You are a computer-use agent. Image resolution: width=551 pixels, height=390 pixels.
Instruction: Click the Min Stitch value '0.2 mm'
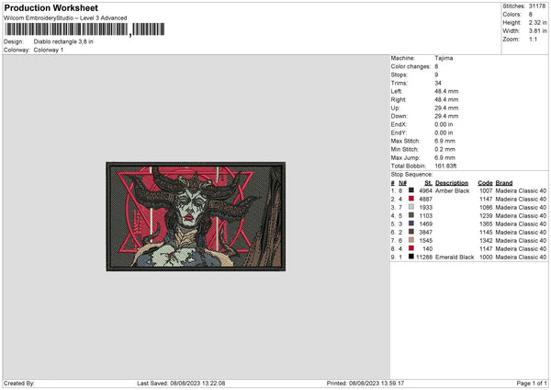tap(444, 149)
